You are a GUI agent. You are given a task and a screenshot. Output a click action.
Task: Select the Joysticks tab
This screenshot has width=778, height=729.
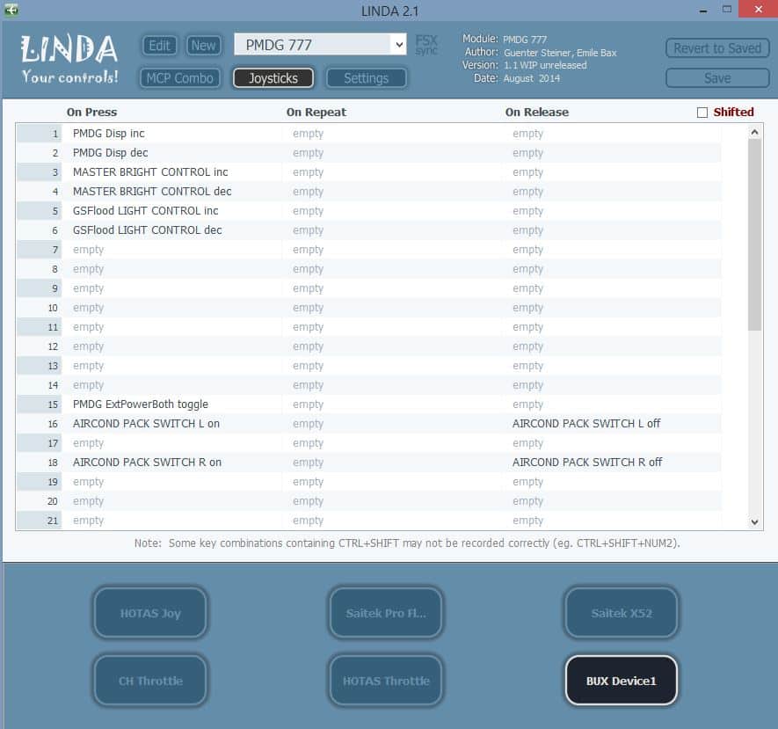click(x=273, y=78)
